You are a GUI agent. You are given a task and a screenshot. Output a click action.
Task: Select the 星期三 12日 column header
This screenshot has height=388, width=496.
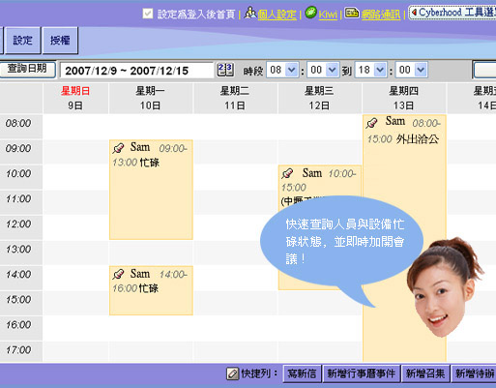(x=319, y=98)
